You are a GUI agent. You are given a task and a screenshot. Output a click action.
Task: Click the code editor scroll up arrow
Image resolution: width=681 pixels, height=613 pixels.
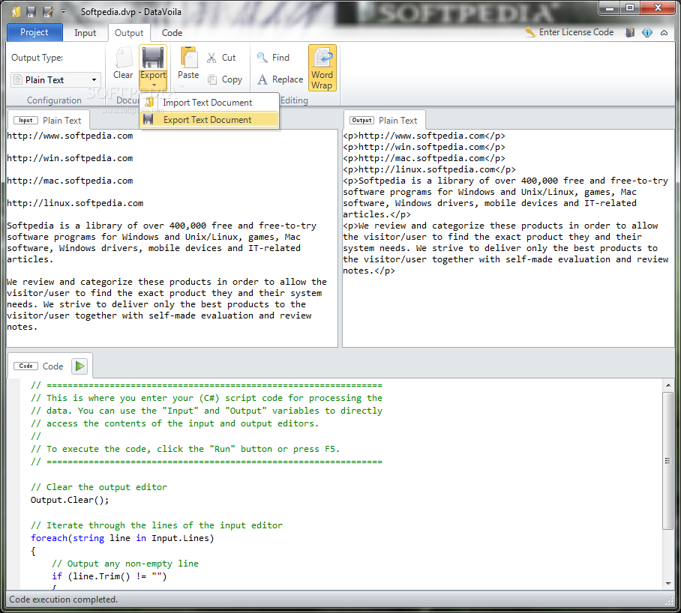click(x=668, y=384)
